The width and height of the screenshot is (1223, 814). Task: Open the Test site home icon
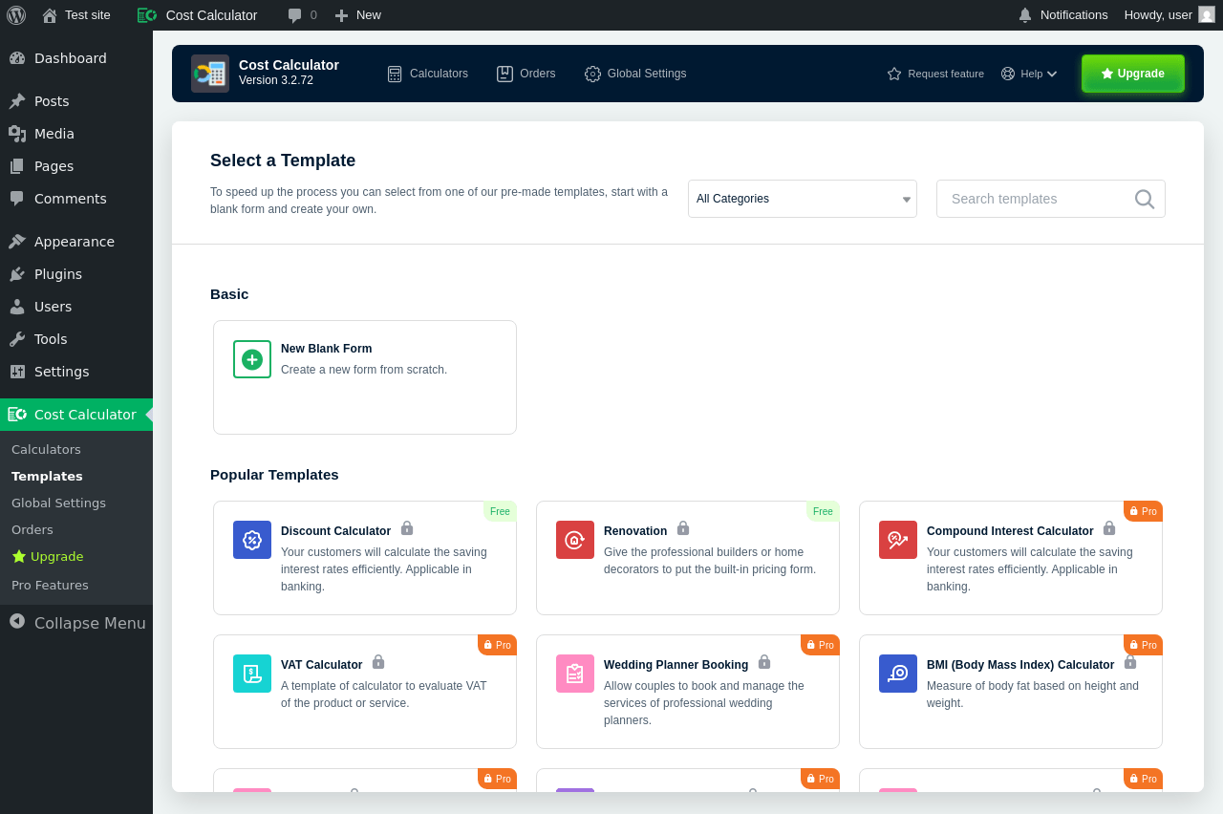(50, 15)
